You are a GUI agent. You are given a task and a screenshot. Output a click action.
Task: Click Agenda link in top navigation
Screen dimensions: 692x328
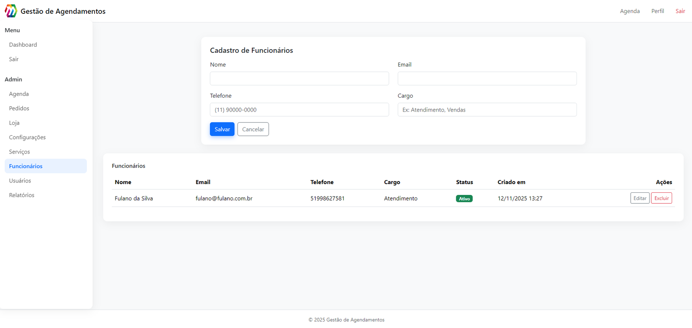pyautogui.click(x=629, y=11)
